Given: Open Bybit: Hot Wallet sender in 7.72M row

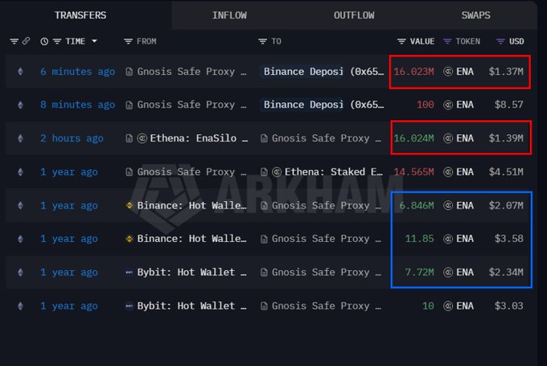Looking at the screenshot, I should coord(191,272).
